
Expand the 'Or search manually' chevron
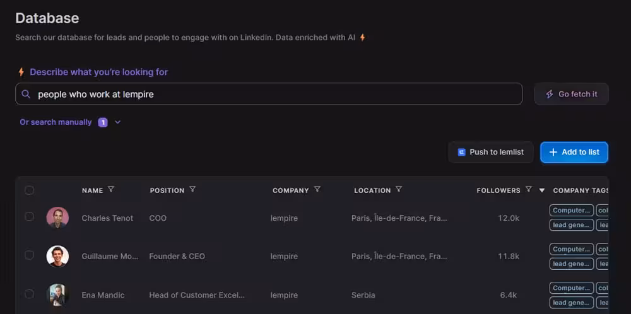coord(118,122)
